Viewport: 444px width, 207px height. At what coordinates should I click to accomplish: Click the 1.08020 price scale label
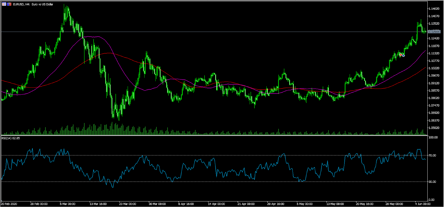[434, 98]
